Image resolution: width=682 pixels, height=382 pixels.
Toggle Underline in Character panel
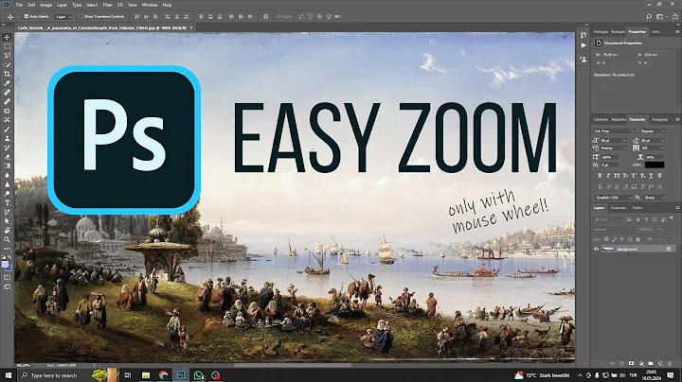click(651, 175)
